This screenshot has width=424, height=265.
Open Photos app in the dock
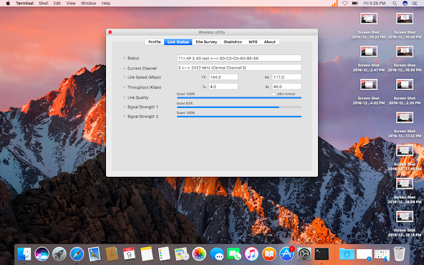tap(199, 253)
